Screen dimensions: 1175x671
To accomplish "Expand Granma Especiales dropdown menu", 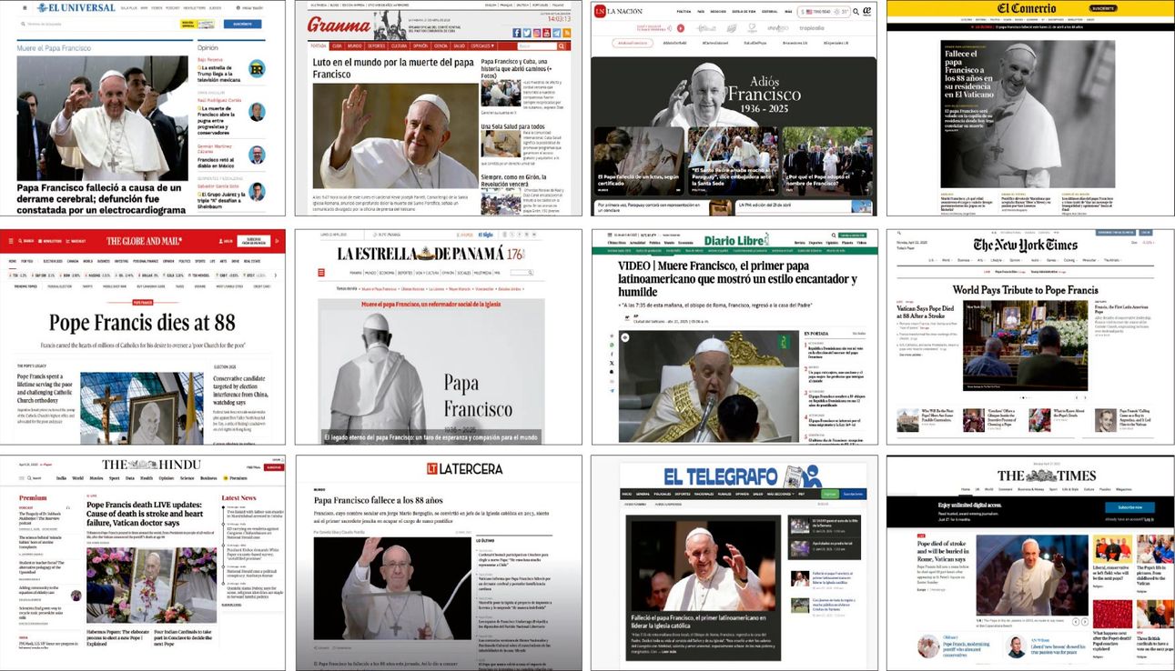I will click(x=482, y=45).
